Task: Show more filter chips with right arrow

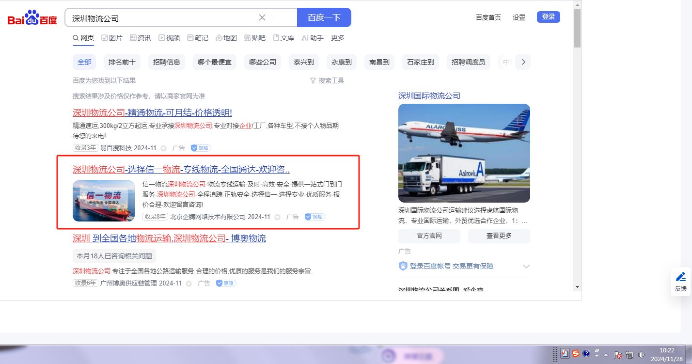Action: pos(523,62)
